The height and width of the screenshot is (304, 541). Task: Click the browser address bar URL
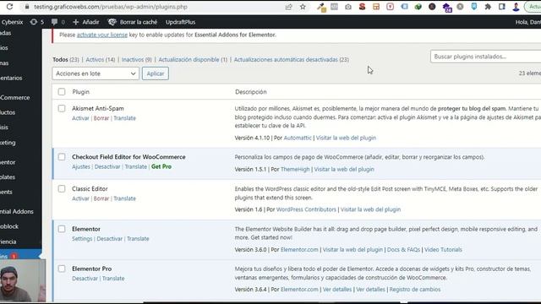[111, 7]
